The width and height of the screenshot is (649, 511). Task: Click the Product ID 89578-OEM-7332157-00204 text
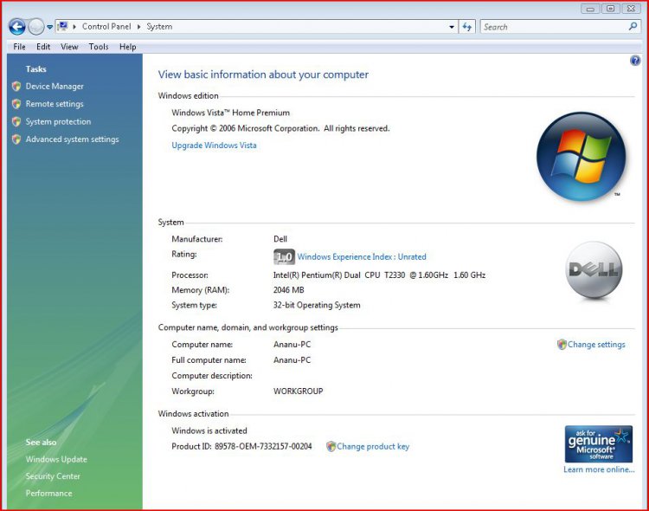pyautogui.click(x=241, y=447)
